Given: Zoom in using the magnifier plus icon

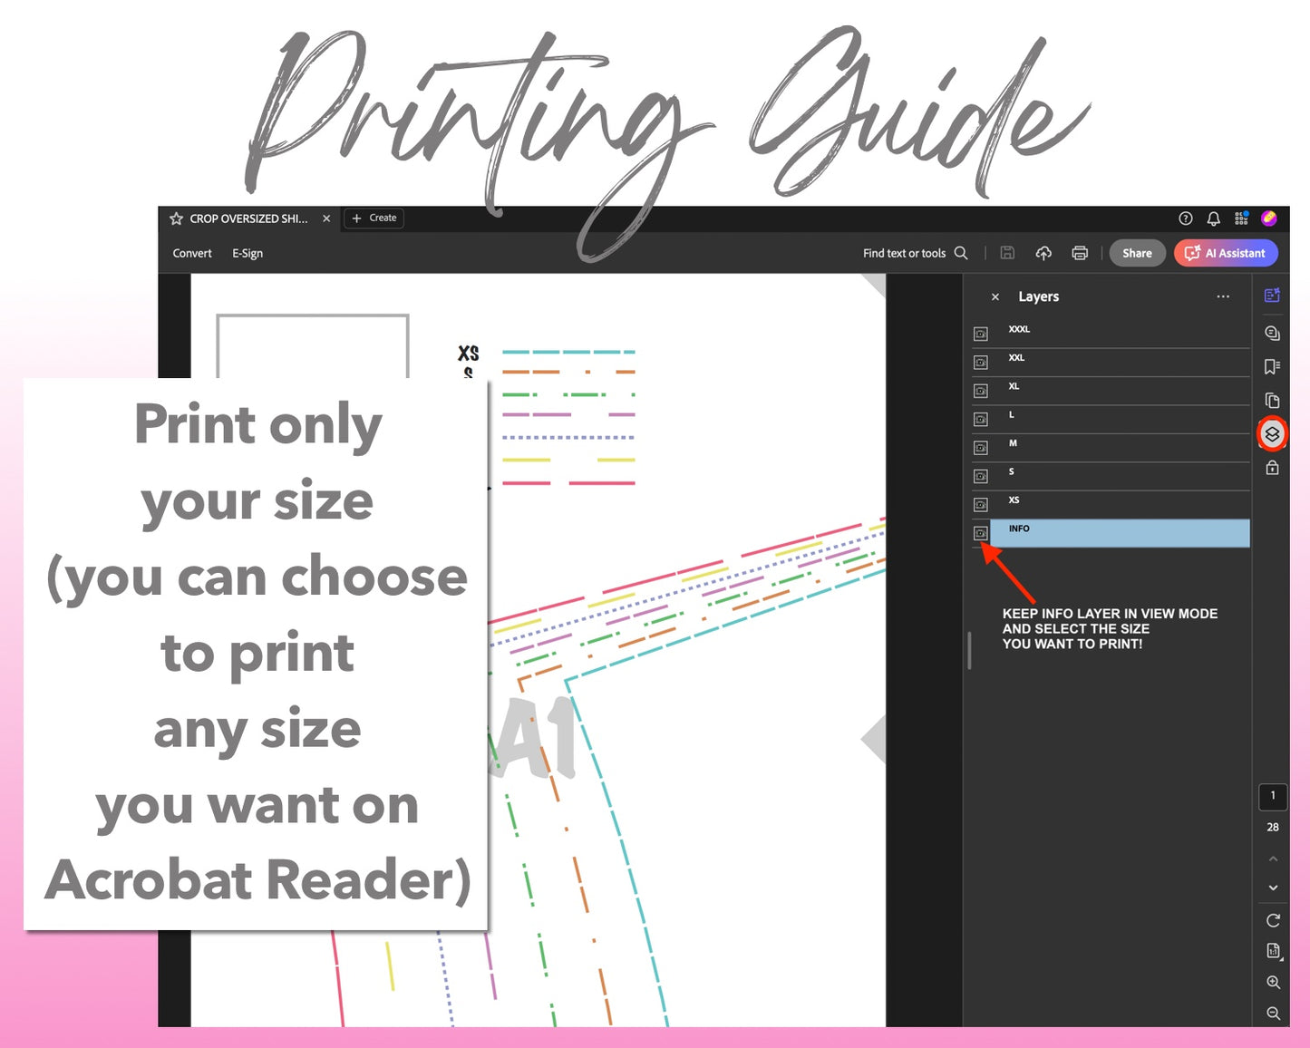Looking at the screenshot, I should pos(1273,982).
